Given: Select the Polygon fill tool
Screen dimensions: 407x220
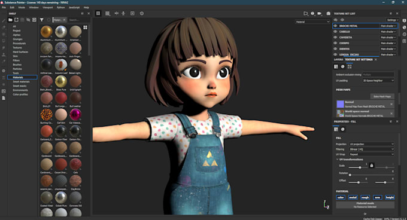Looking at the screenshot, I should [4, 41].
